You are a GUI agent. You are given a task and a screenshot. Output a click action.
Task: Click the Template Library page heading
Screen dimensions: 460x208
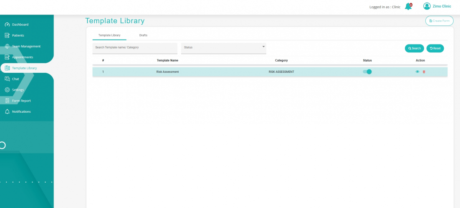[x=115, y=21]
